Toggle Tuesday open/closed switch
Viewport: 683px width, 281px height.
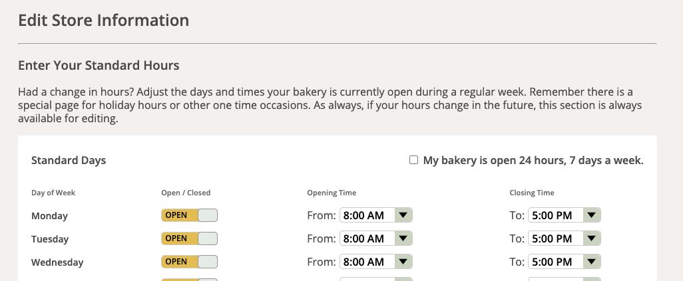pyautogui.click(x=189, y=238)
